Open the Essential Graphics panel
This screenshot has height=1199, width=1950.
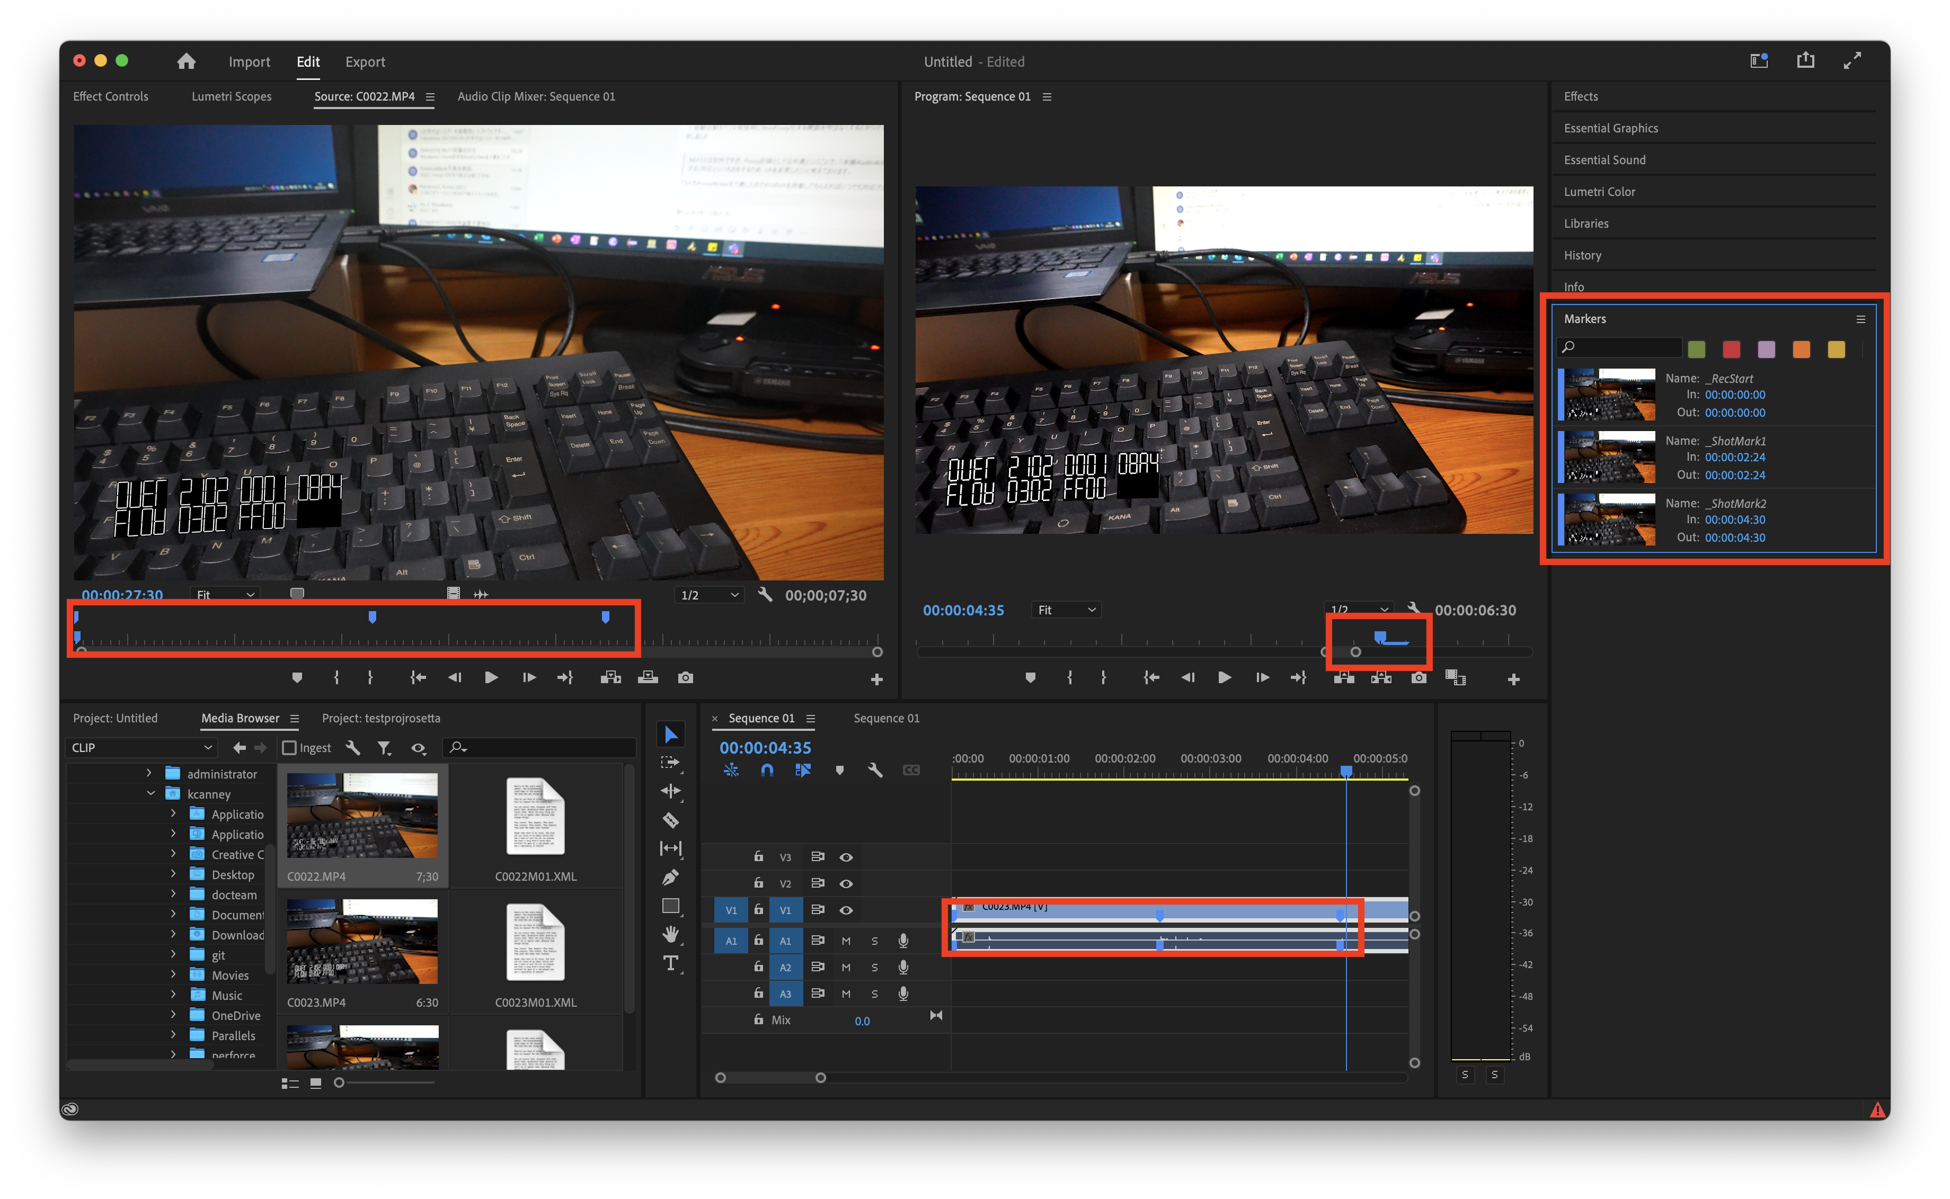(x=1610, y=129)
